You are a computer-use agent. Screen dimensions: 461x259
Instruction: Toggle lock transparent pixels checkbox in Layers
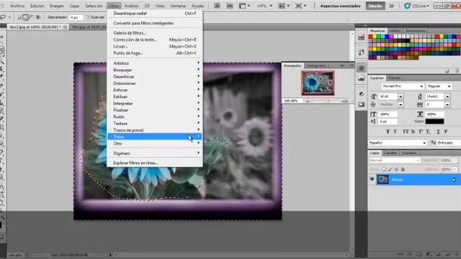point(384,170)
